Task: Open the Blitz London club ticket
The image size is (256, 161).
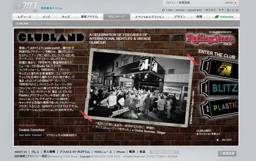Action: tap(220, 88)
